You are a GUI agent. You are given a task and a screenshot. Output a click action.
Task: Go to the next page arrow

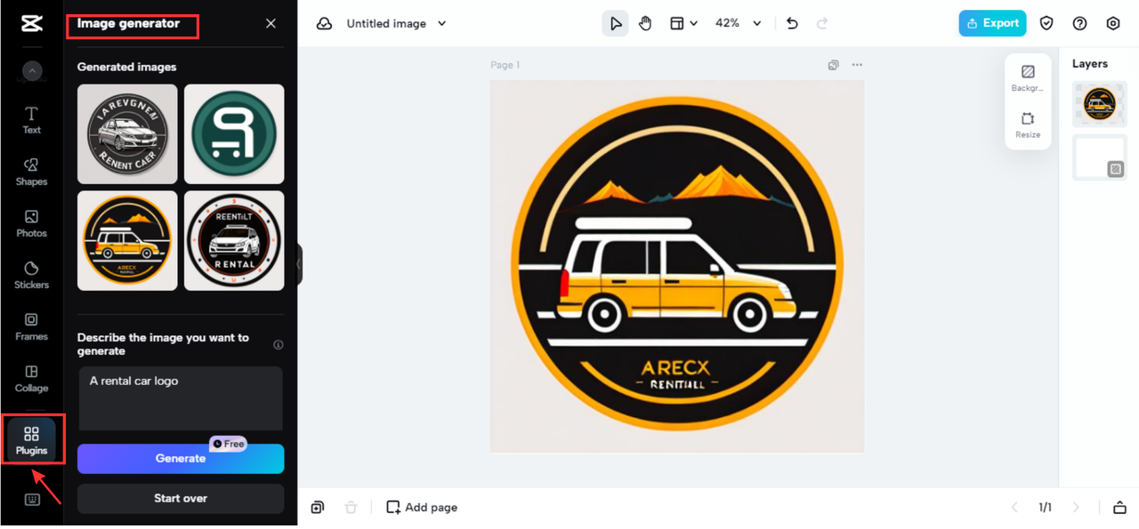click(x=1076, y=508)
